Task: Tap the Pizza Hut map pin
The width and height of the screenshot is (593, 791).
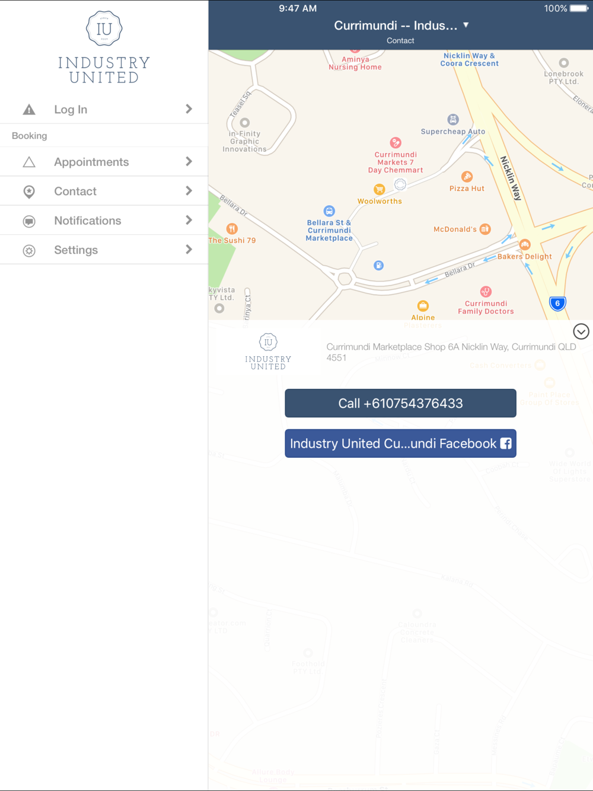Action: 467,177
